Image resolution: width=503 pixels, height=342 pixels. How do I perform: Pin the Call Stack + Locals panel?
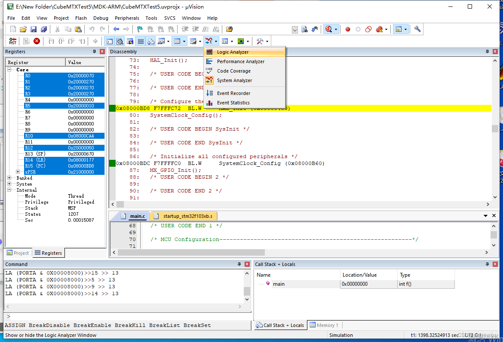pyautogui.click(x=487, y=264)
